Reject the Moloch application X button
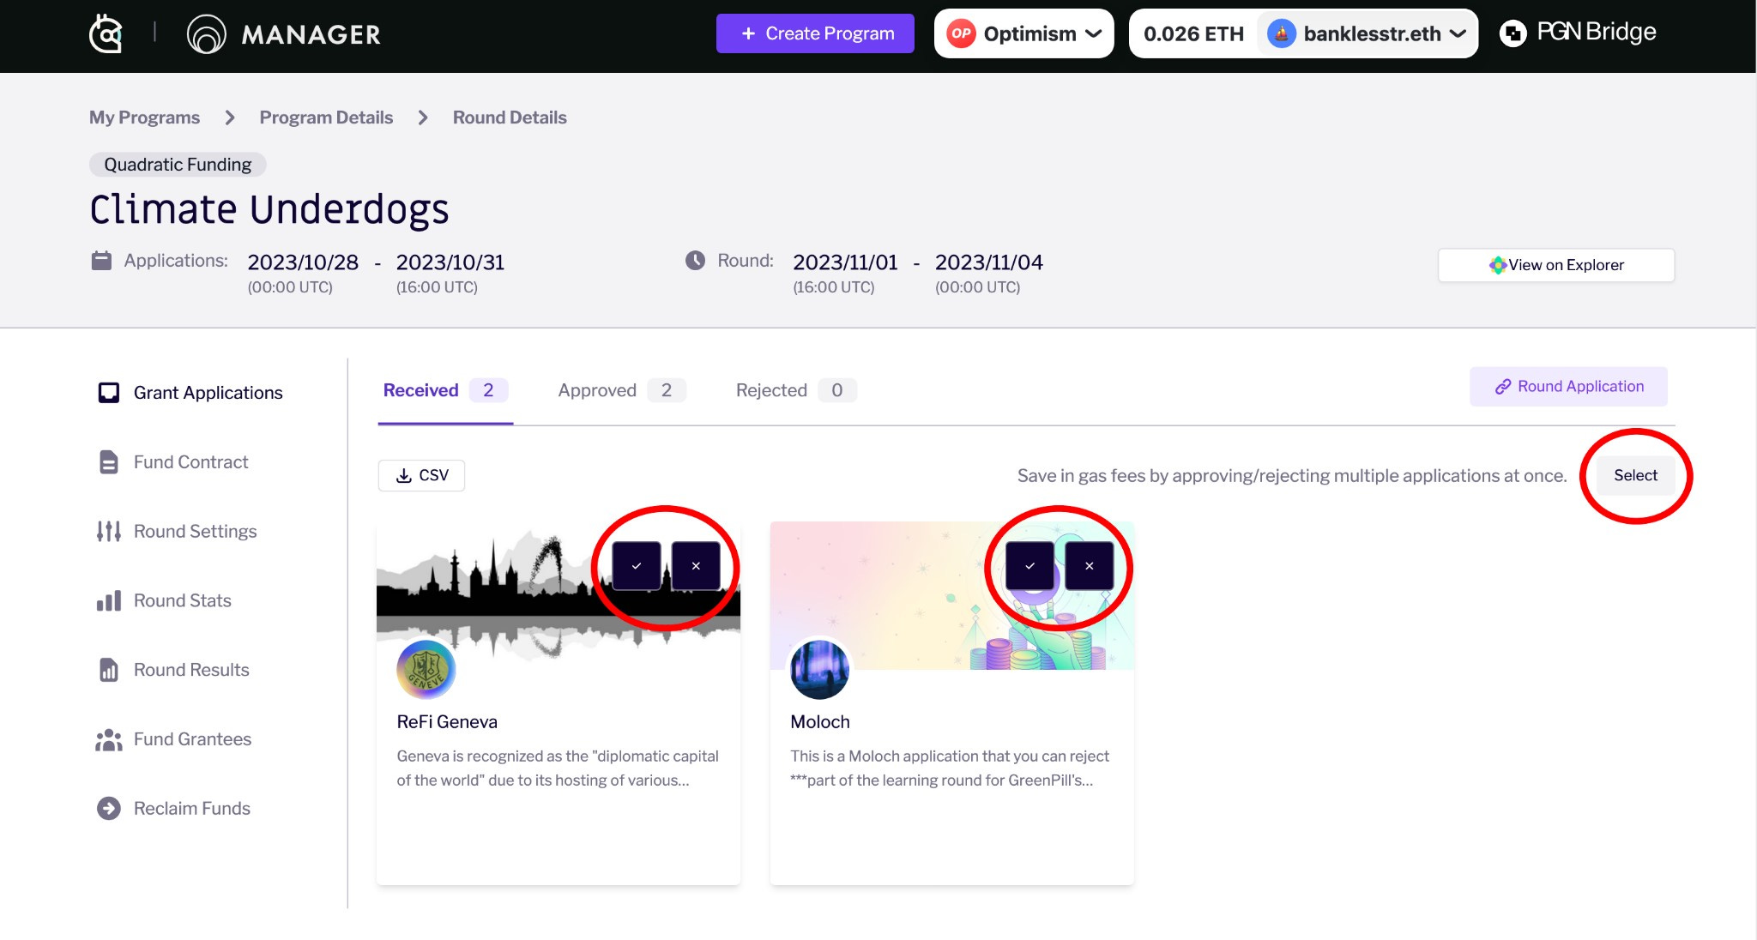Viewport: 1757px width, 940px height. [1090, 566]
